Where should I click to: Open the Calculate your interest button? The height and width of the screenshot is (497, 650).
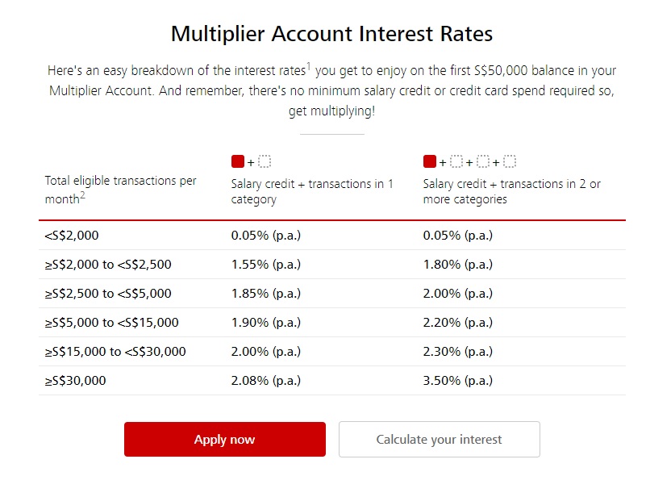point(439,440)
